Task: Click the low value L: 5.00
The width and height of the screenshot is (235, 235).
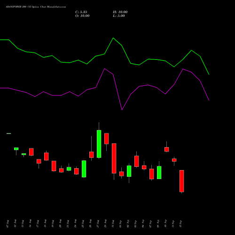Action: pos(119,16)
